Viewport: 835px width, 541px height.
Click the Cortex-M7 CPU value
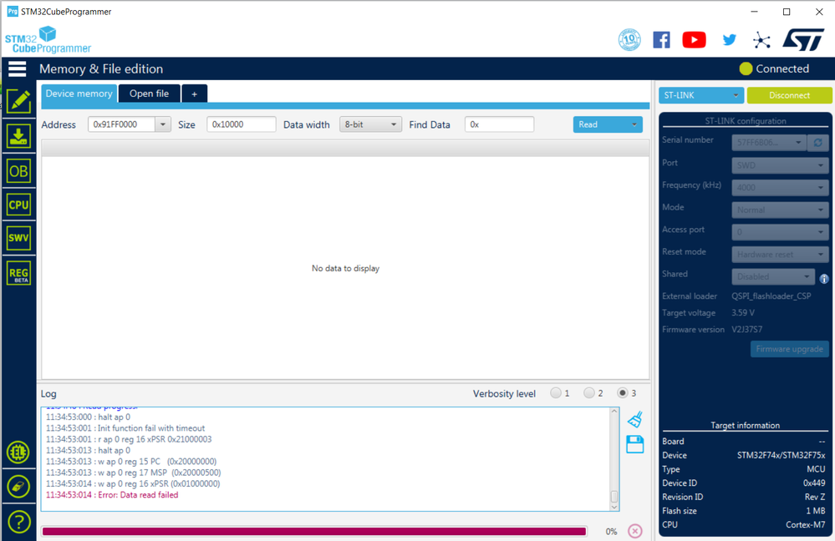pyautogui.click(x=806, y=524)
